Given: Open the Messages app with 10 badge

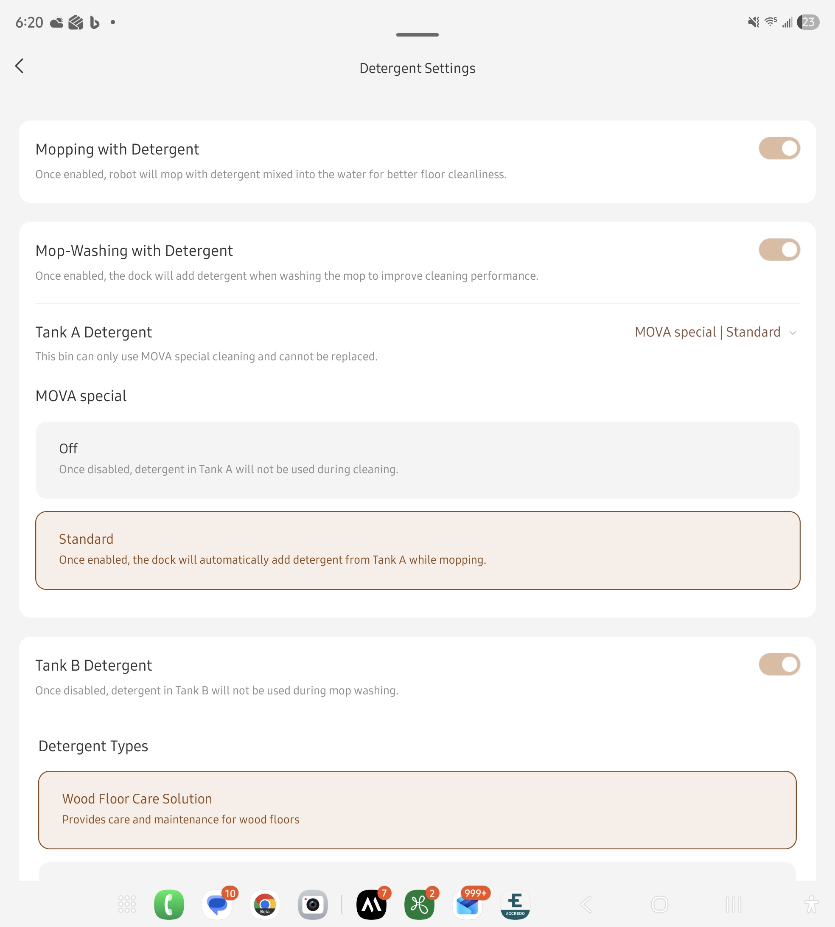Looking at the screenshot, I should pyautogui.click(x=218, y=905).
